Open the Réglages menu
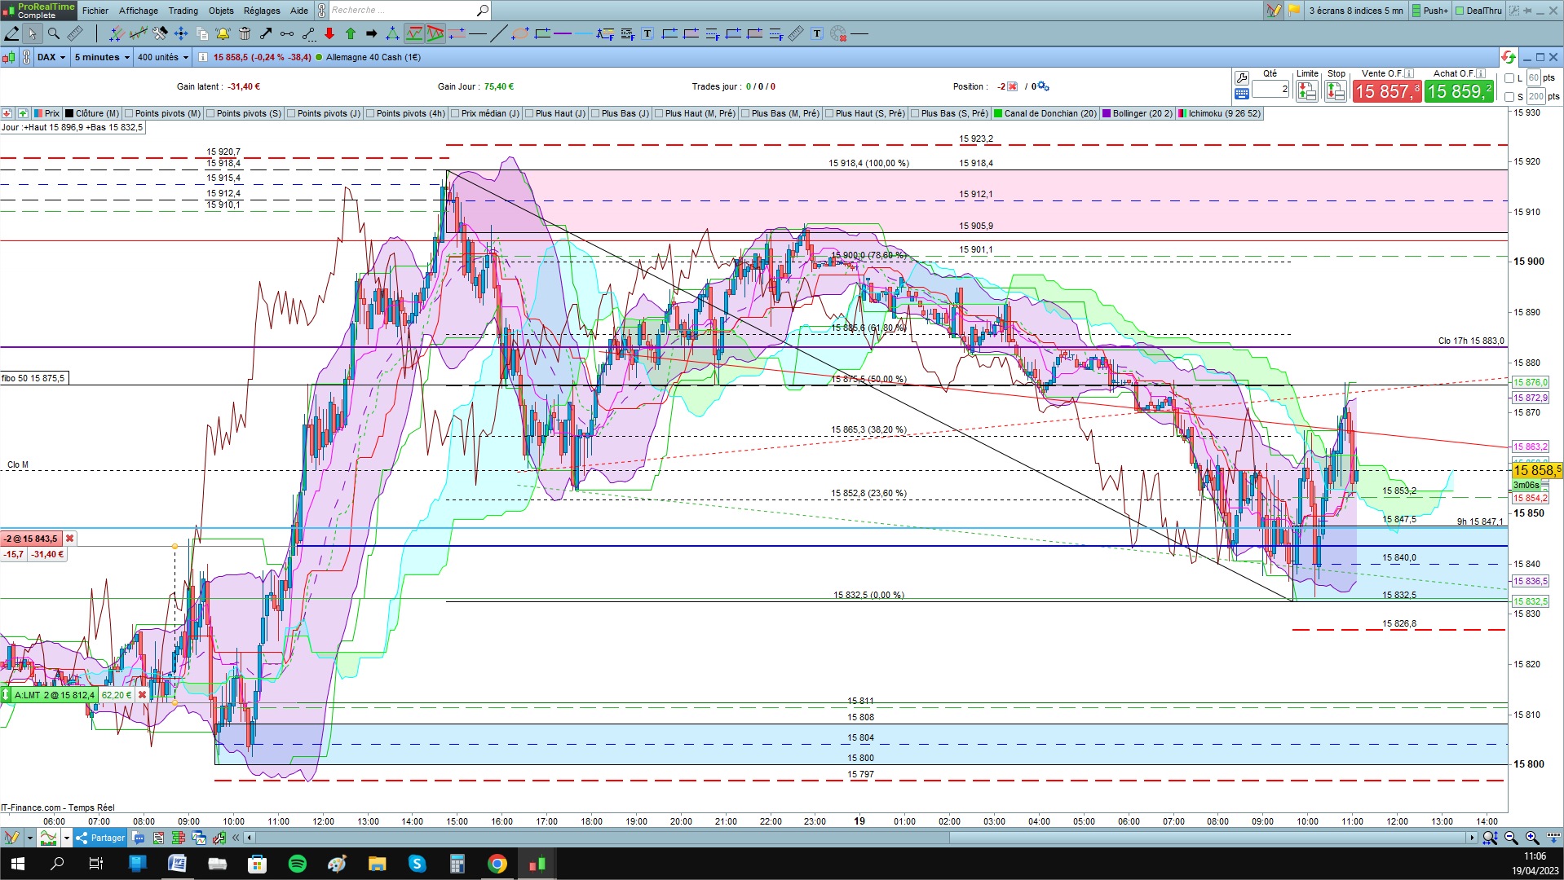This screenshot has height=880, width=1564. 261,11
